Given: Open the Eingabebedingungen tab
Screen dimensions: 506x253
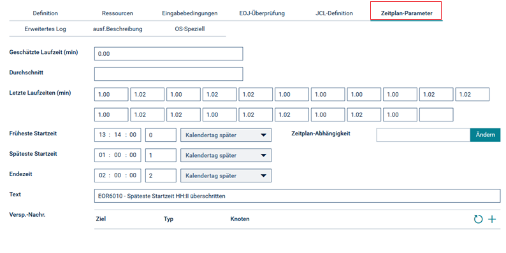Looking at the screenshot, I should 190,13.
